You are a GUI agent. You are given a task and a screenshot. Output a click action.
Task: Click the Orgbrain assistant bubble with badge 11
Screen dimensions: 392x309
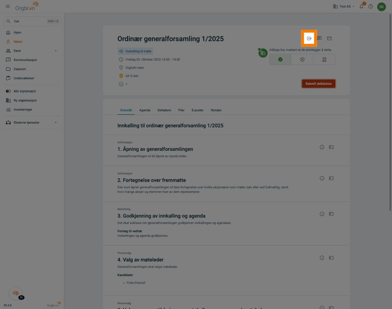(x=16, y=293)
